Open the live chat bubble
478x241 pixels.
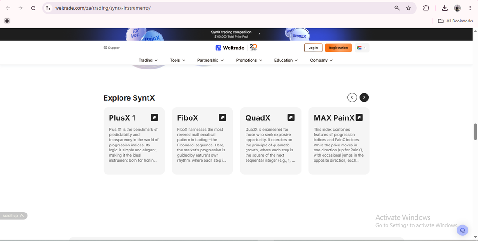coord(463,230)
